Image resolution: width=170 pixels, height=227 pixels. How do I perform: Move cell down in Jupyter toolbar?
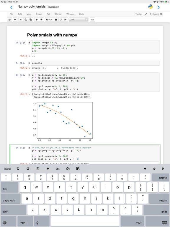click(x=42, y=20)
